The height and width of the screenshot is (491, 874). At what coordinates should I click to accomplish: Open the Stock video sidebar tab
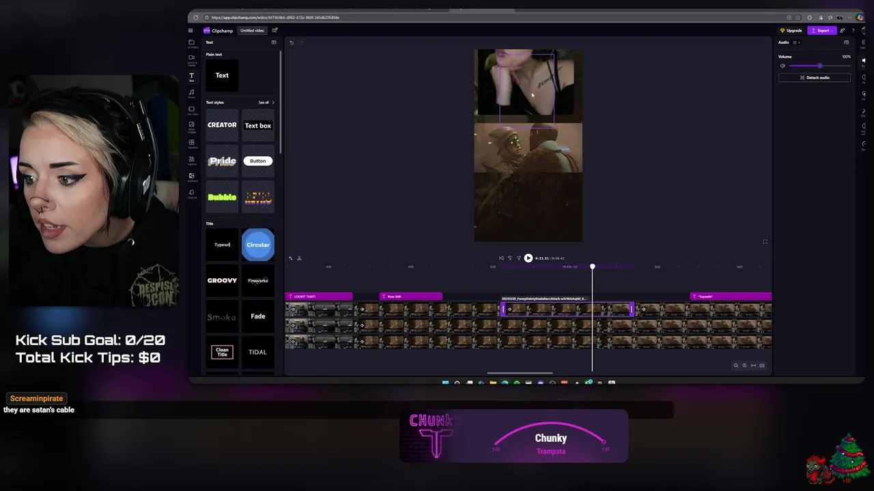pos(192,110)
